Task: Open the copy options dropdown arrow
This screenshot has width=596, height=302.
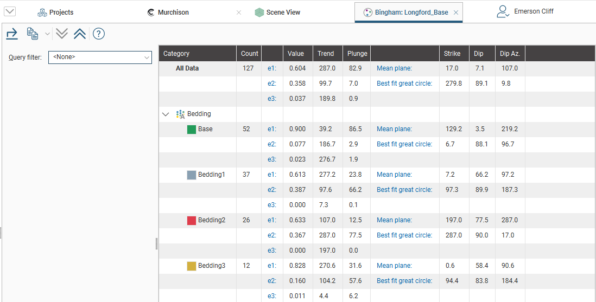Action: point(47,34)
